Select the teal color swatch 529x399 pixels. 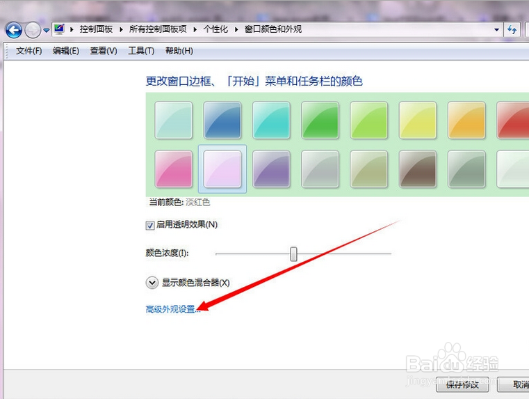pos(271,120)
